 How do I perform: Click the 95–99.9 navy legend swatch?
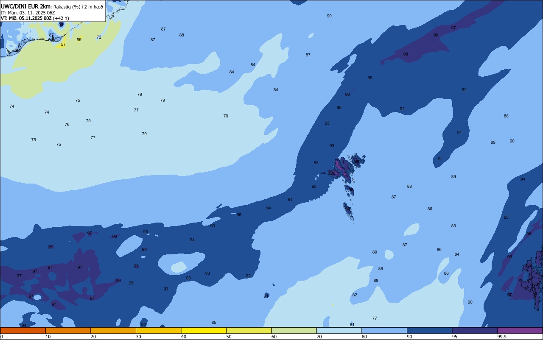click(475, 330)
